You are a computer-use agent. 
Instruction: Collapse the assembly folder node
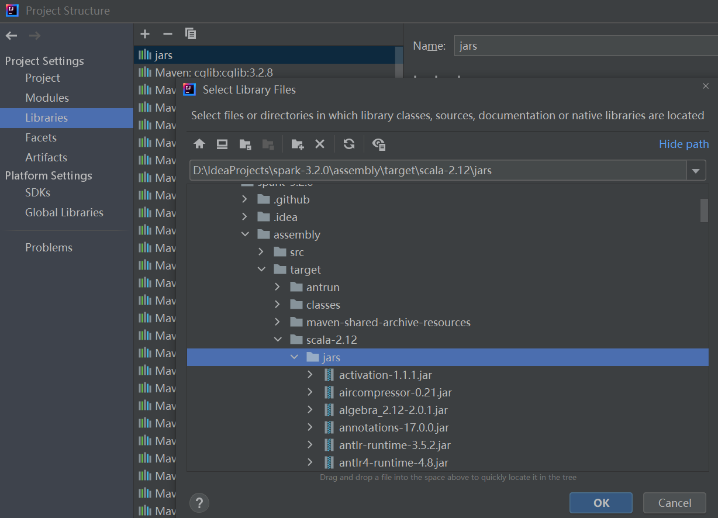click(245, 234)
